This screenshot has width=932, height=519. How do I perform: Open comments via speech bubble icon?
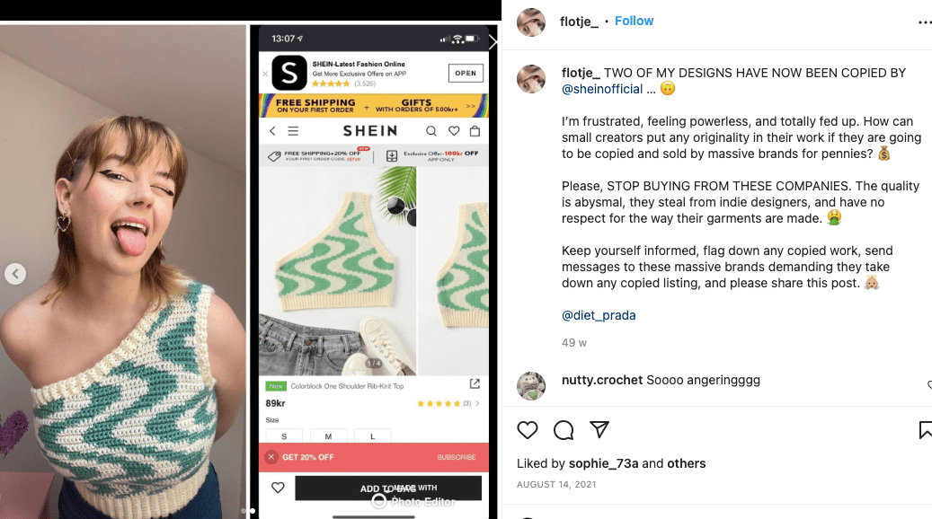point(564,430)
